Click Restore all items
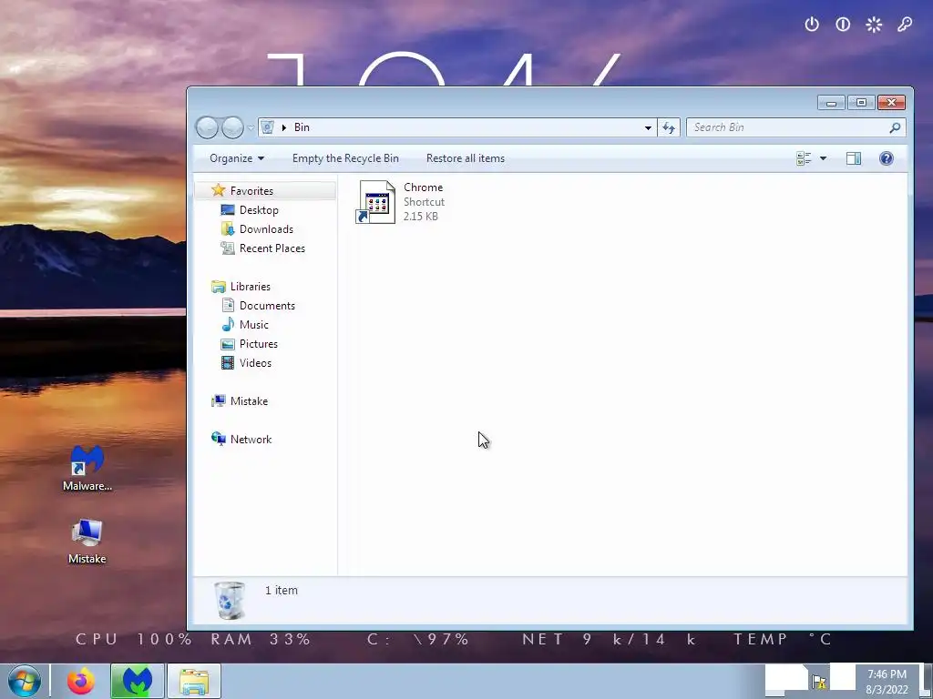This screenshot has width=933, height=699. (x=466, y=158)
